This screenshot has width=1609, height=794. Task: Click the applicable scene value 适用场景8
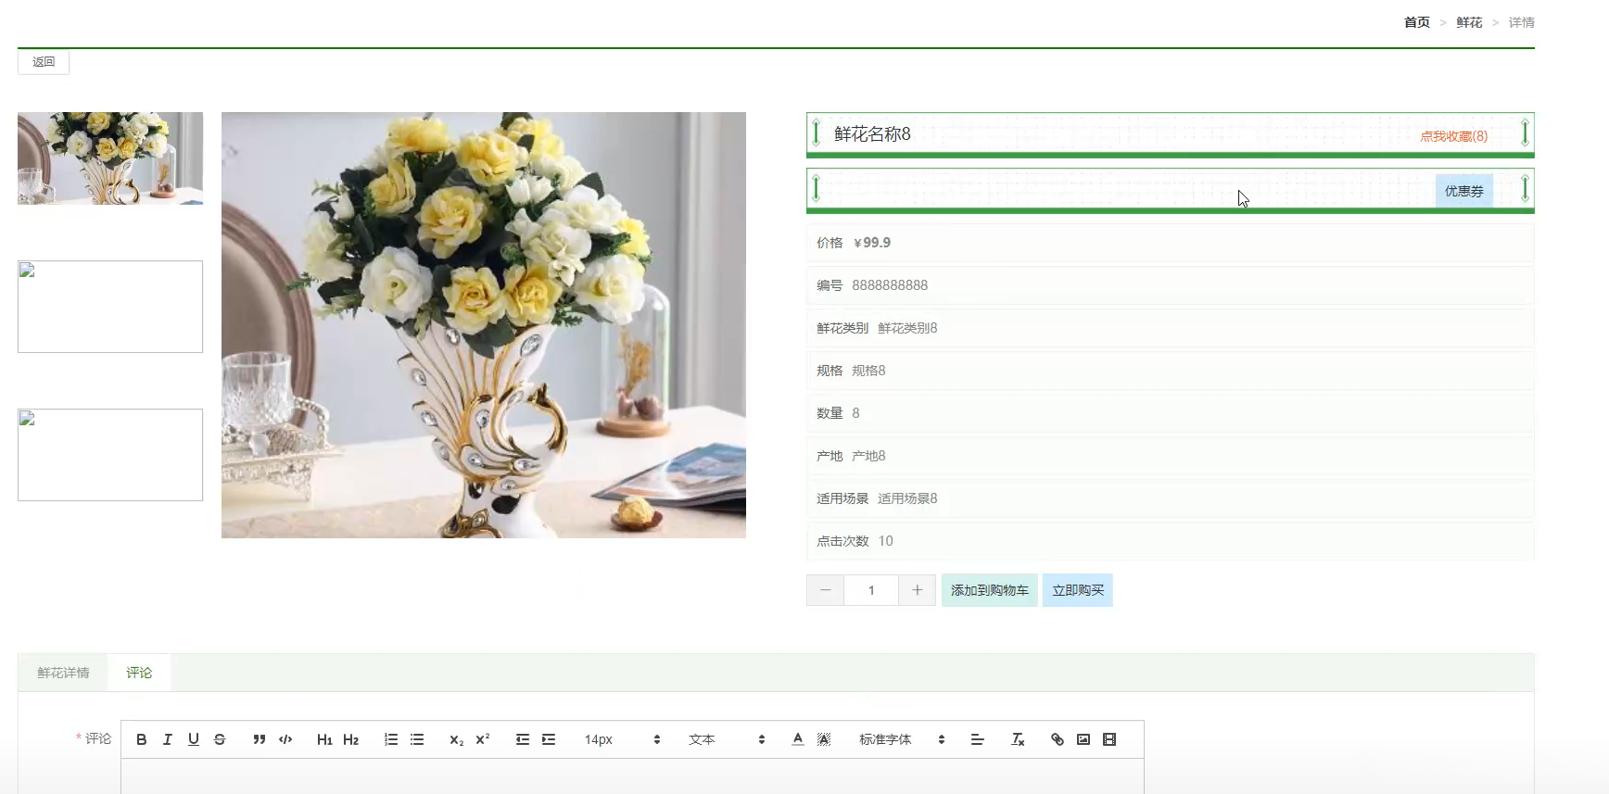click(907, 498)
